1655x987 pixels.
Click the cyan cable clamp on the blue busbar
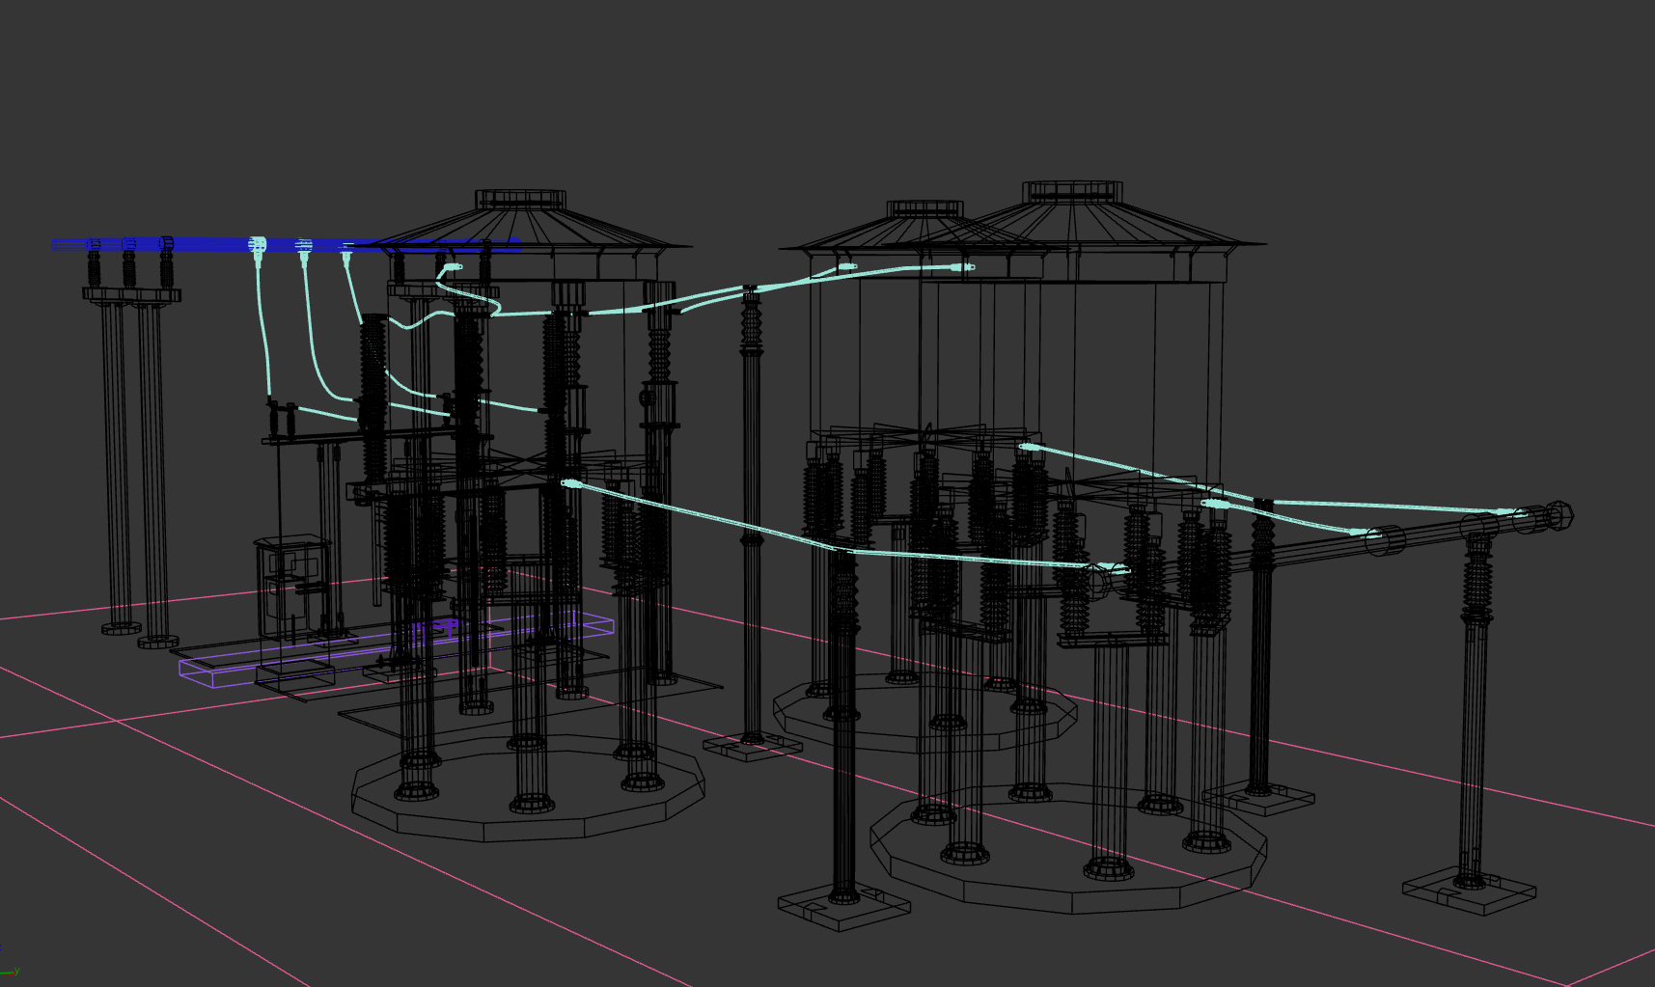coord(258,246)
